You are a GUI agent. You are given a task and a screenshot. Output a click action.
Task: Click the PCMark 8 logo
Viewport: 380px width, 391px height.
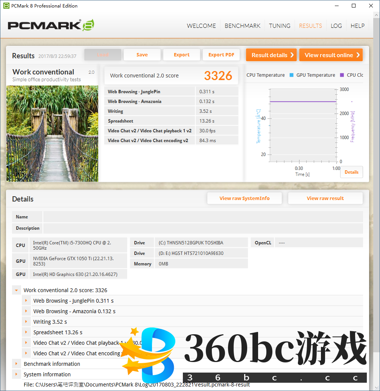(51, 25)
